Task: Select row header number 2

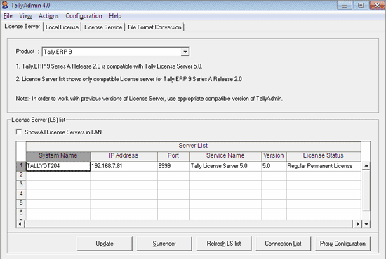Action: (21, 175)
